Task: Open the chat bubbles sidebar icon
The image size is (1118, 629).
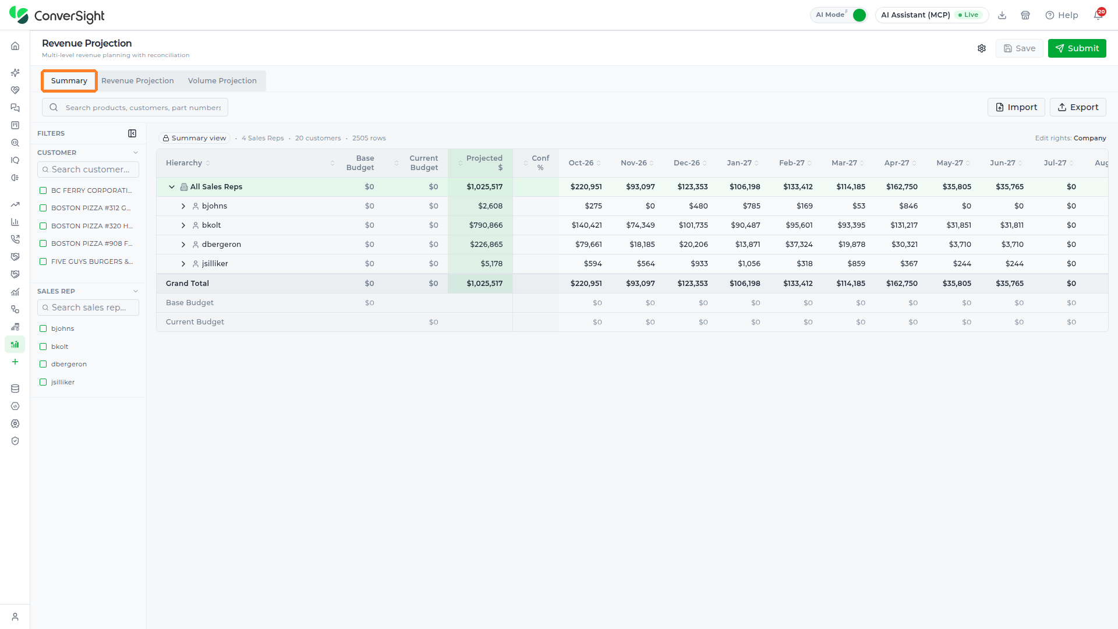Action: click(15, 108)
